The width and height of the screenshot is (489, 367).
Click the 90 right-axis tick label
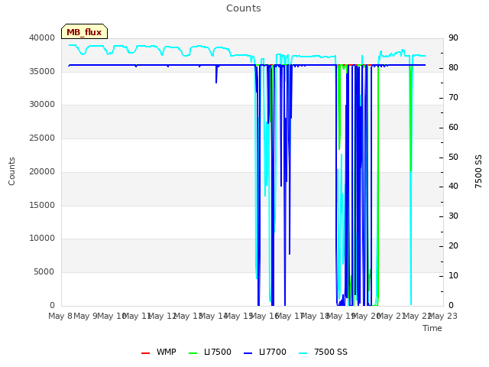click(x=453, y=37)
